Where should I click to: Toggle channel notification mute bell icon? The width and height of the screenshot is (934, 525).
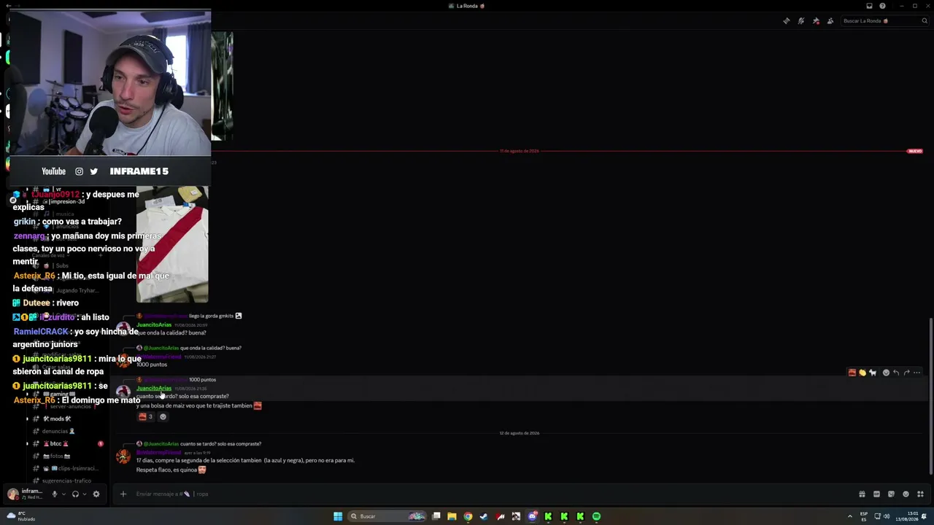[x=800, y=20]
